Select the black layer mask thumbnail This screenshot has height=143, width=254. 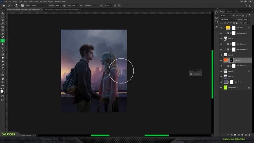pyautogui.click(x=232, y=60)
